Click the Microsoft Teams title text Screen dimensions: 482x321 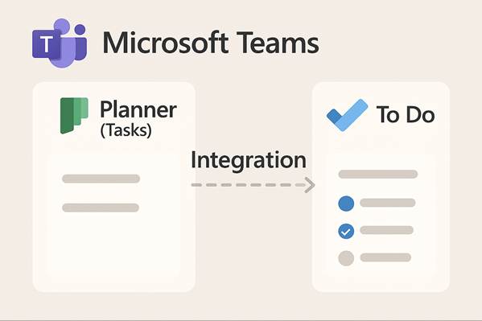(x=211, y=43)
